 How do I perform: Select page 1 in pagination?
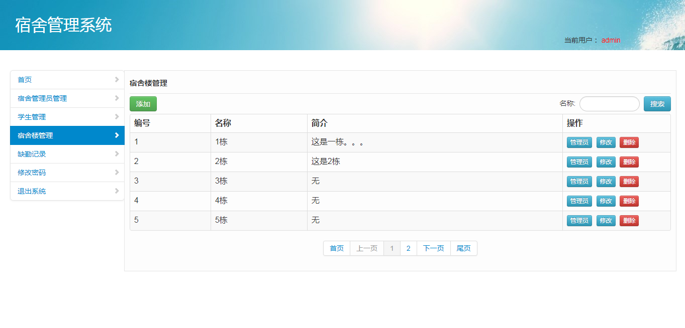[392, 248]
